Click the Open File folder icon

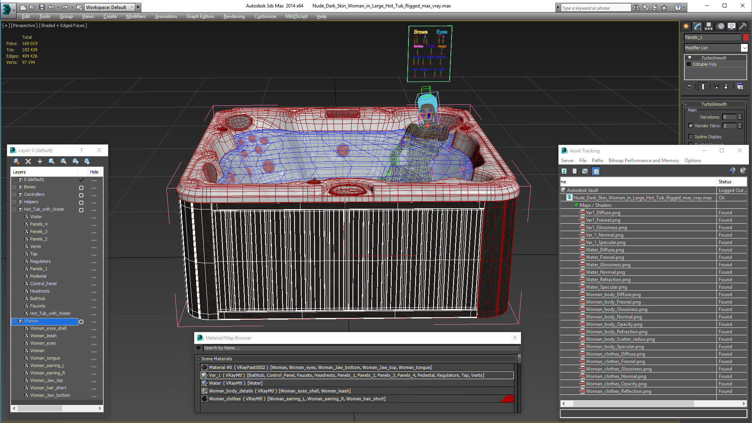click(32, 7)
